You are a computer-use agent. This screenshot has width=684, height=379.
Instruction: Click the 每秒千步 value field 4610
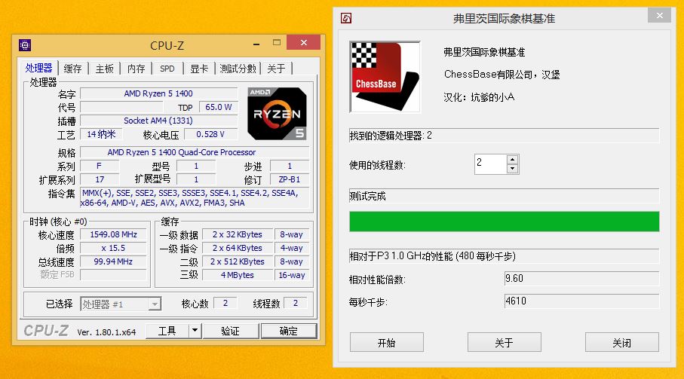[581, 301]
